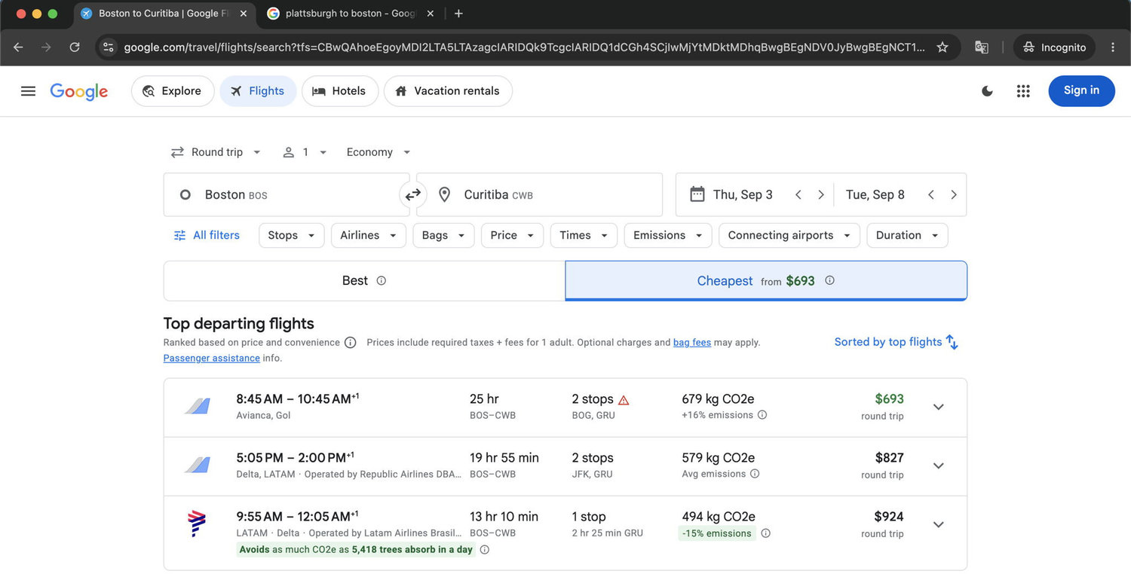Switch to 'plattsburgh to boston' browser tab

[x=351, y=14]
